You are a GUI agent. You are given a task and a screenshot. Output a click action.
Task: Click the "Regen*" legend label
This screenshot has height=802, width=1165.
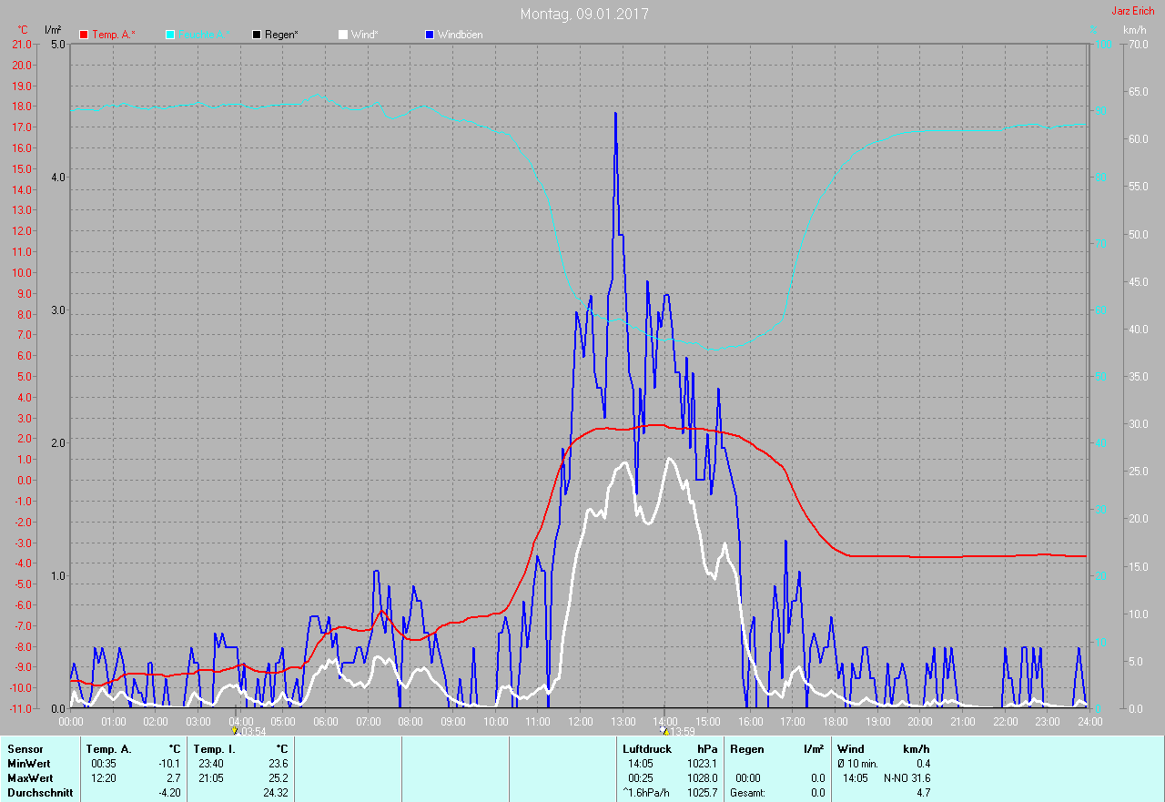pos(282,35)
